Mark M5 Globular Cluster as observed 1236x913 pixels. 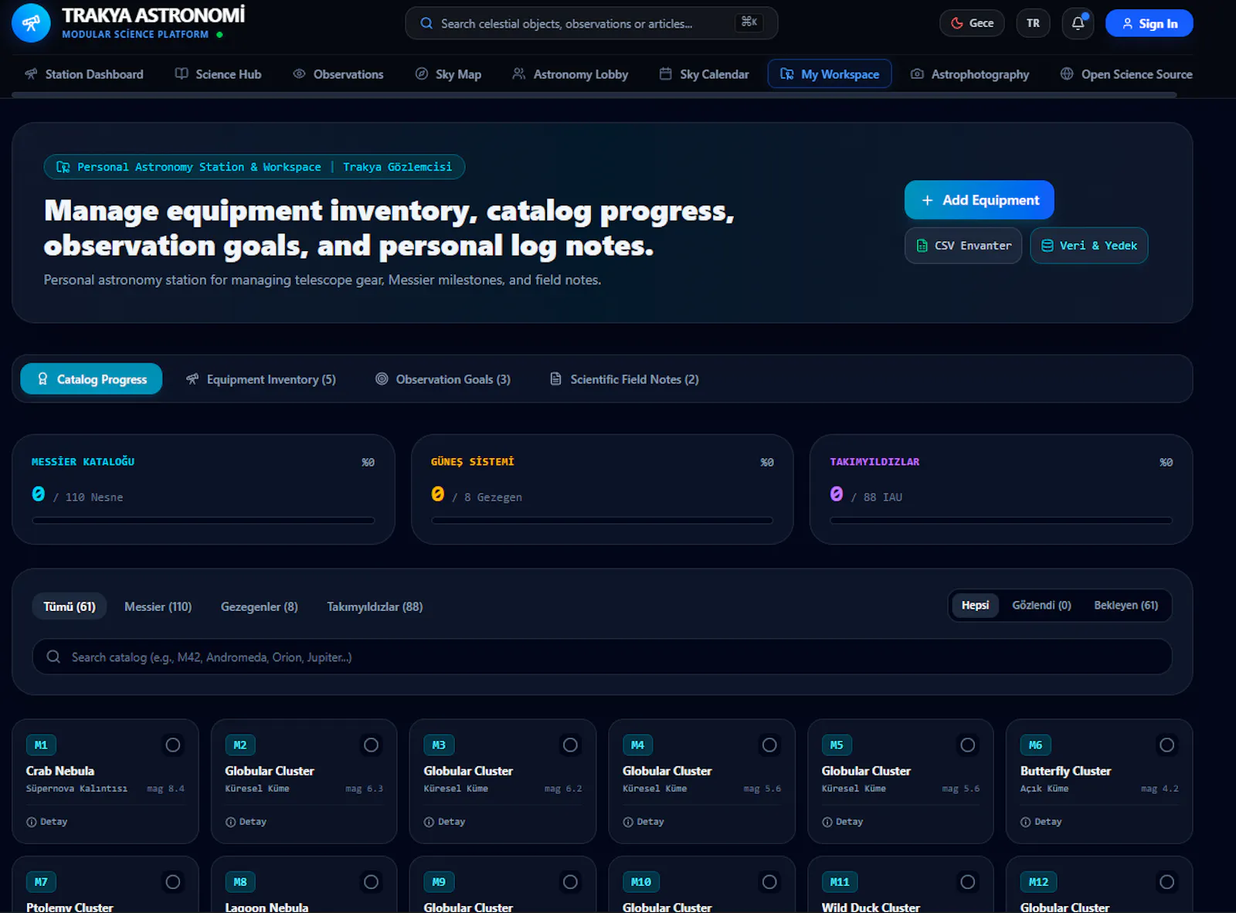[x=968, y=745]
